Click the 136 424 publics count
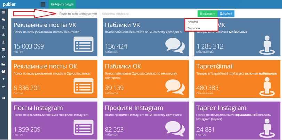The height and width of the screenshot is (140, 282). coord(116,46)
